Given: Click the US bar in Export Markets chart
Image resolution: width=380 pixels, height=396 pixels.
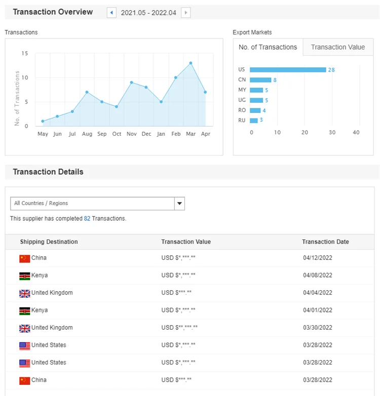Looking at the screenshot, I should point(287,70).
